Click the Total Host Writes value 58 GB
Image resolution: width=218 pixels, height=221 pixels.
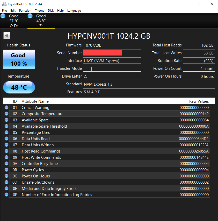(199, 53)
